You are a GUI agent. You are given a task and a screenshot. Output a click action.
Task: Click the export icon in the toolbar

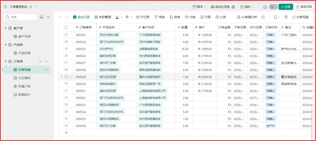click(x=276, y=17)
